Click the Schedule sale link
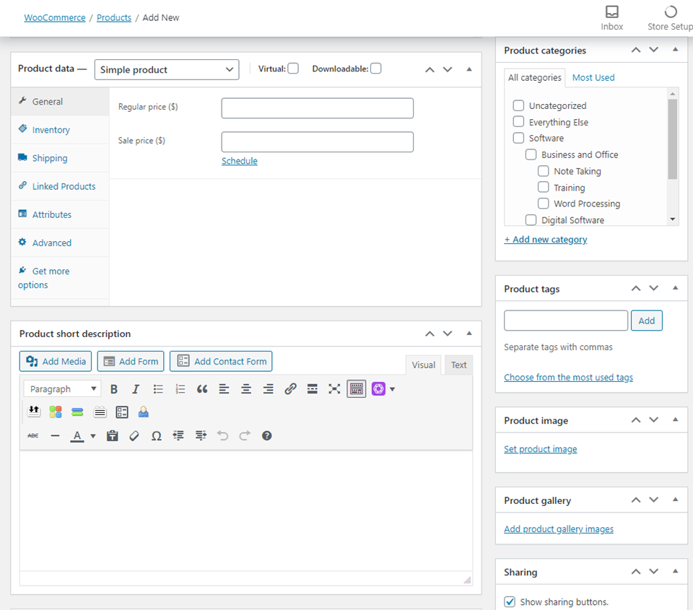The width and height of the screenshot is (693, 610). pos(240,161)
